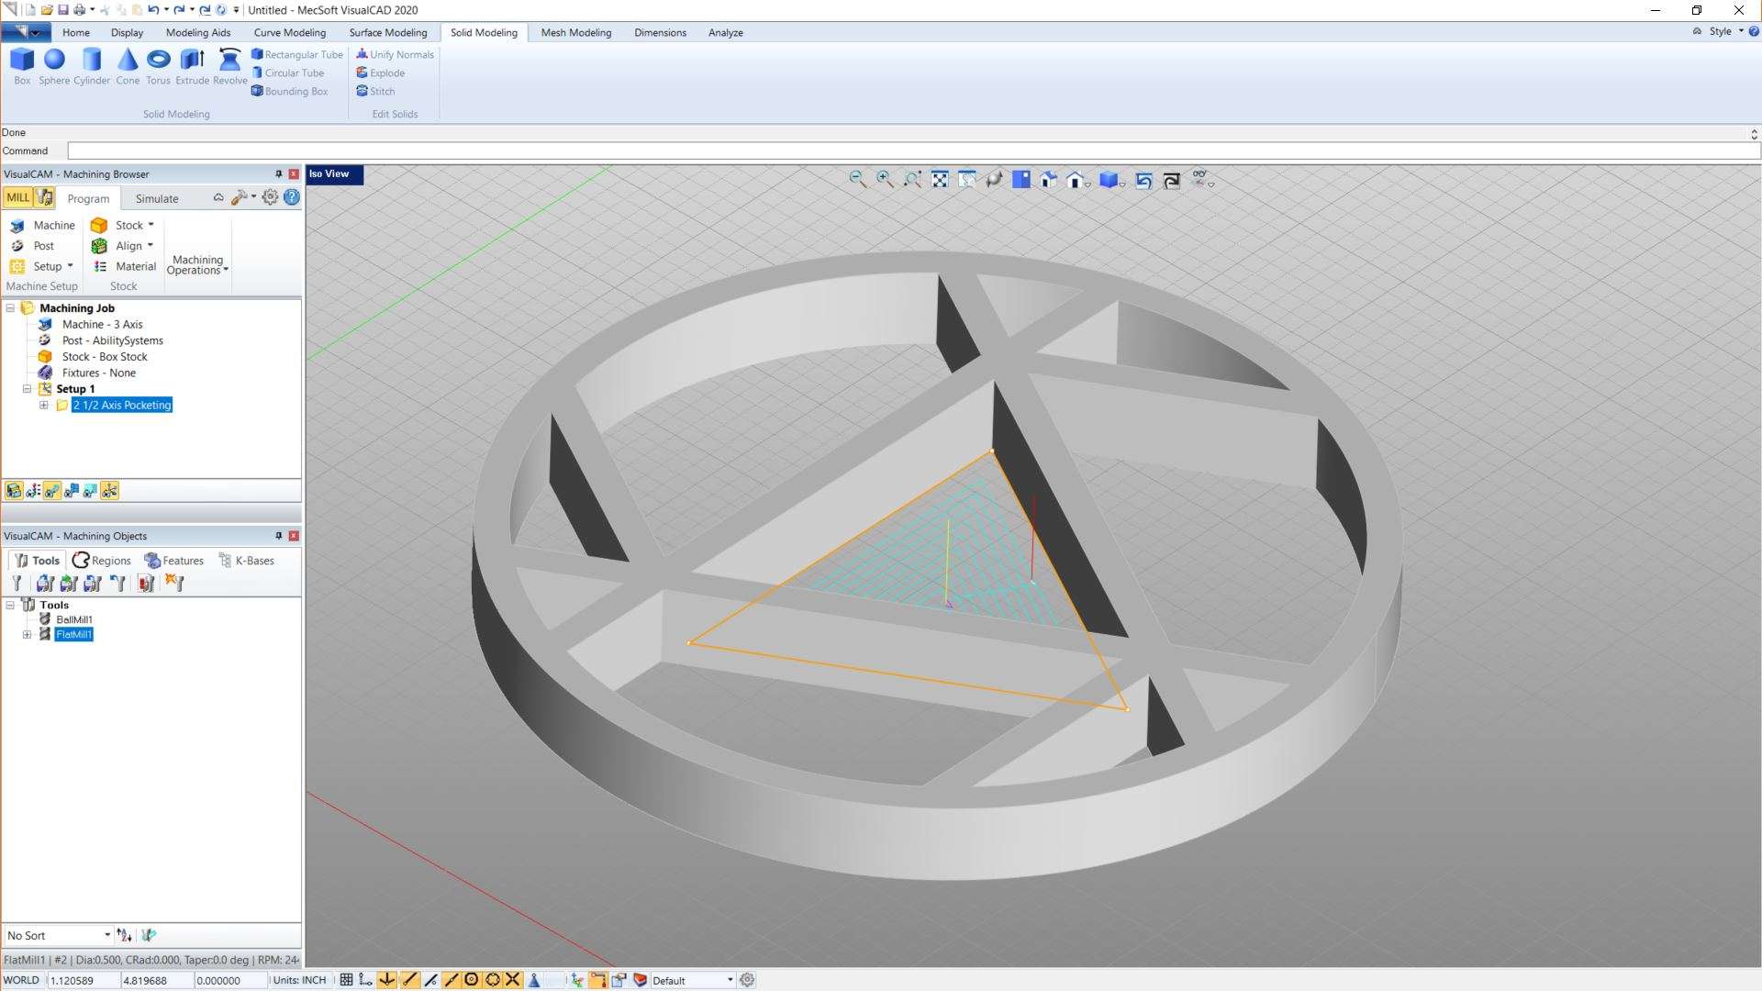Click the rotate view sphere icon
The height and width of the screenshot is (991, 1762).
point(994,180)
